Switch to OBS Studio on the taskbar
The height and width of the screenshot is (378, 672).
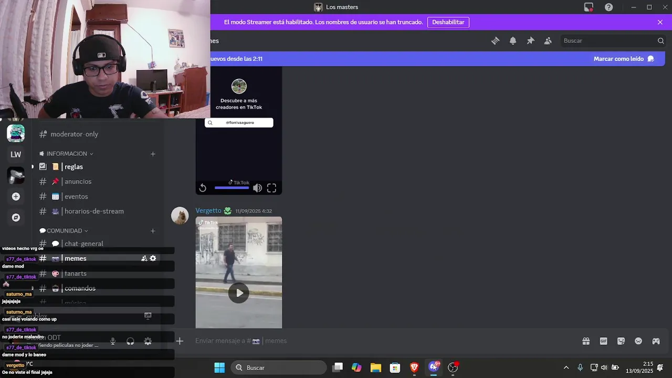[x=453, y=367]
